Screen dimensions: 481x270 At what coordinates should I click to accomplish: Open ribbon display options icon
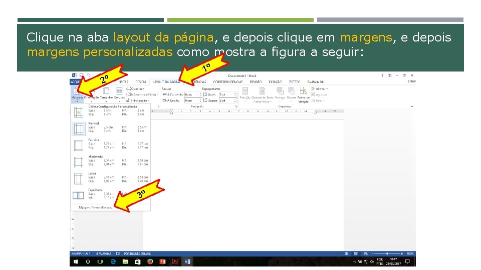390,75
